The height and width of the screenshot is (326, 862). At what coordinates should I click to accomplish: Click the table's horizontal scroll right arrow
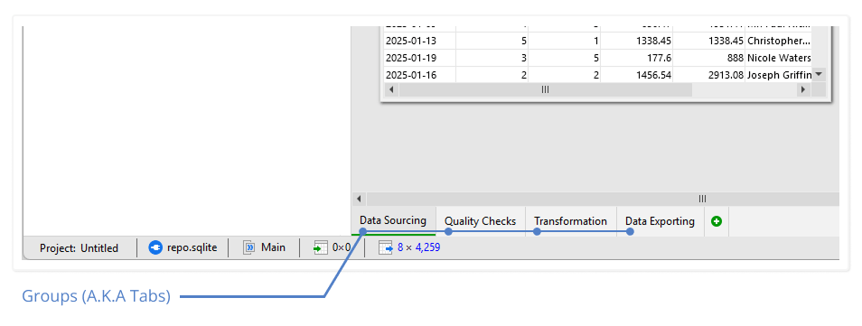(x=803, y=89)
